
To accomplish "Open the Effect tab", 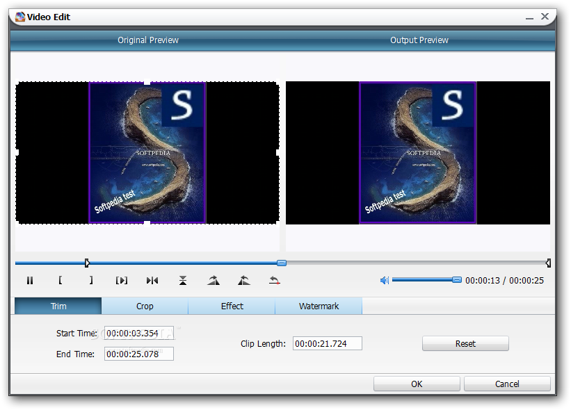I will point(232,306).
